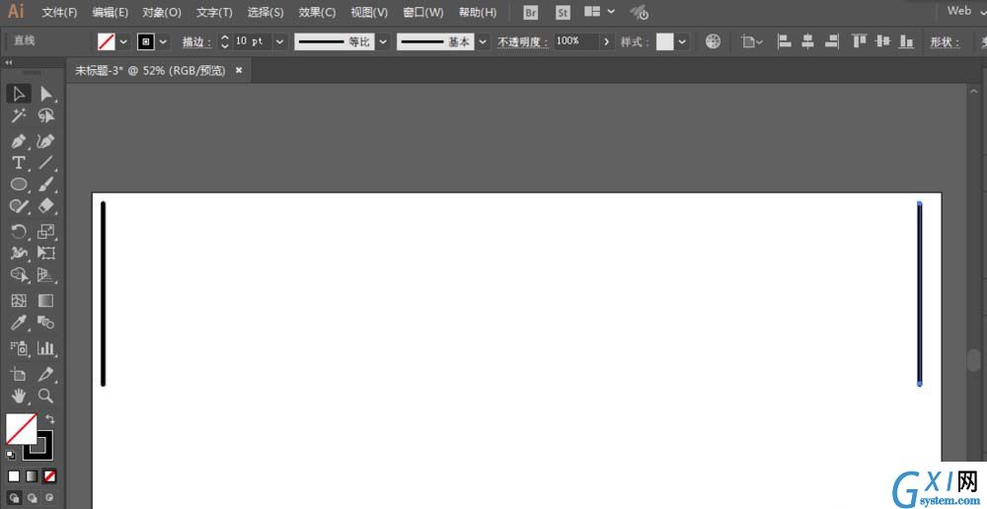Select the Zoom magnifier tool
The height and width of the screenshot is (509, 987).
click(46, 396)
